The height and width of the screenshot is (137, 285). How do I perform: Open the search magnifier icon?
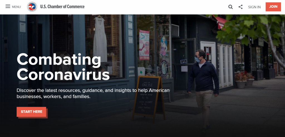click(x=230, y=7)
